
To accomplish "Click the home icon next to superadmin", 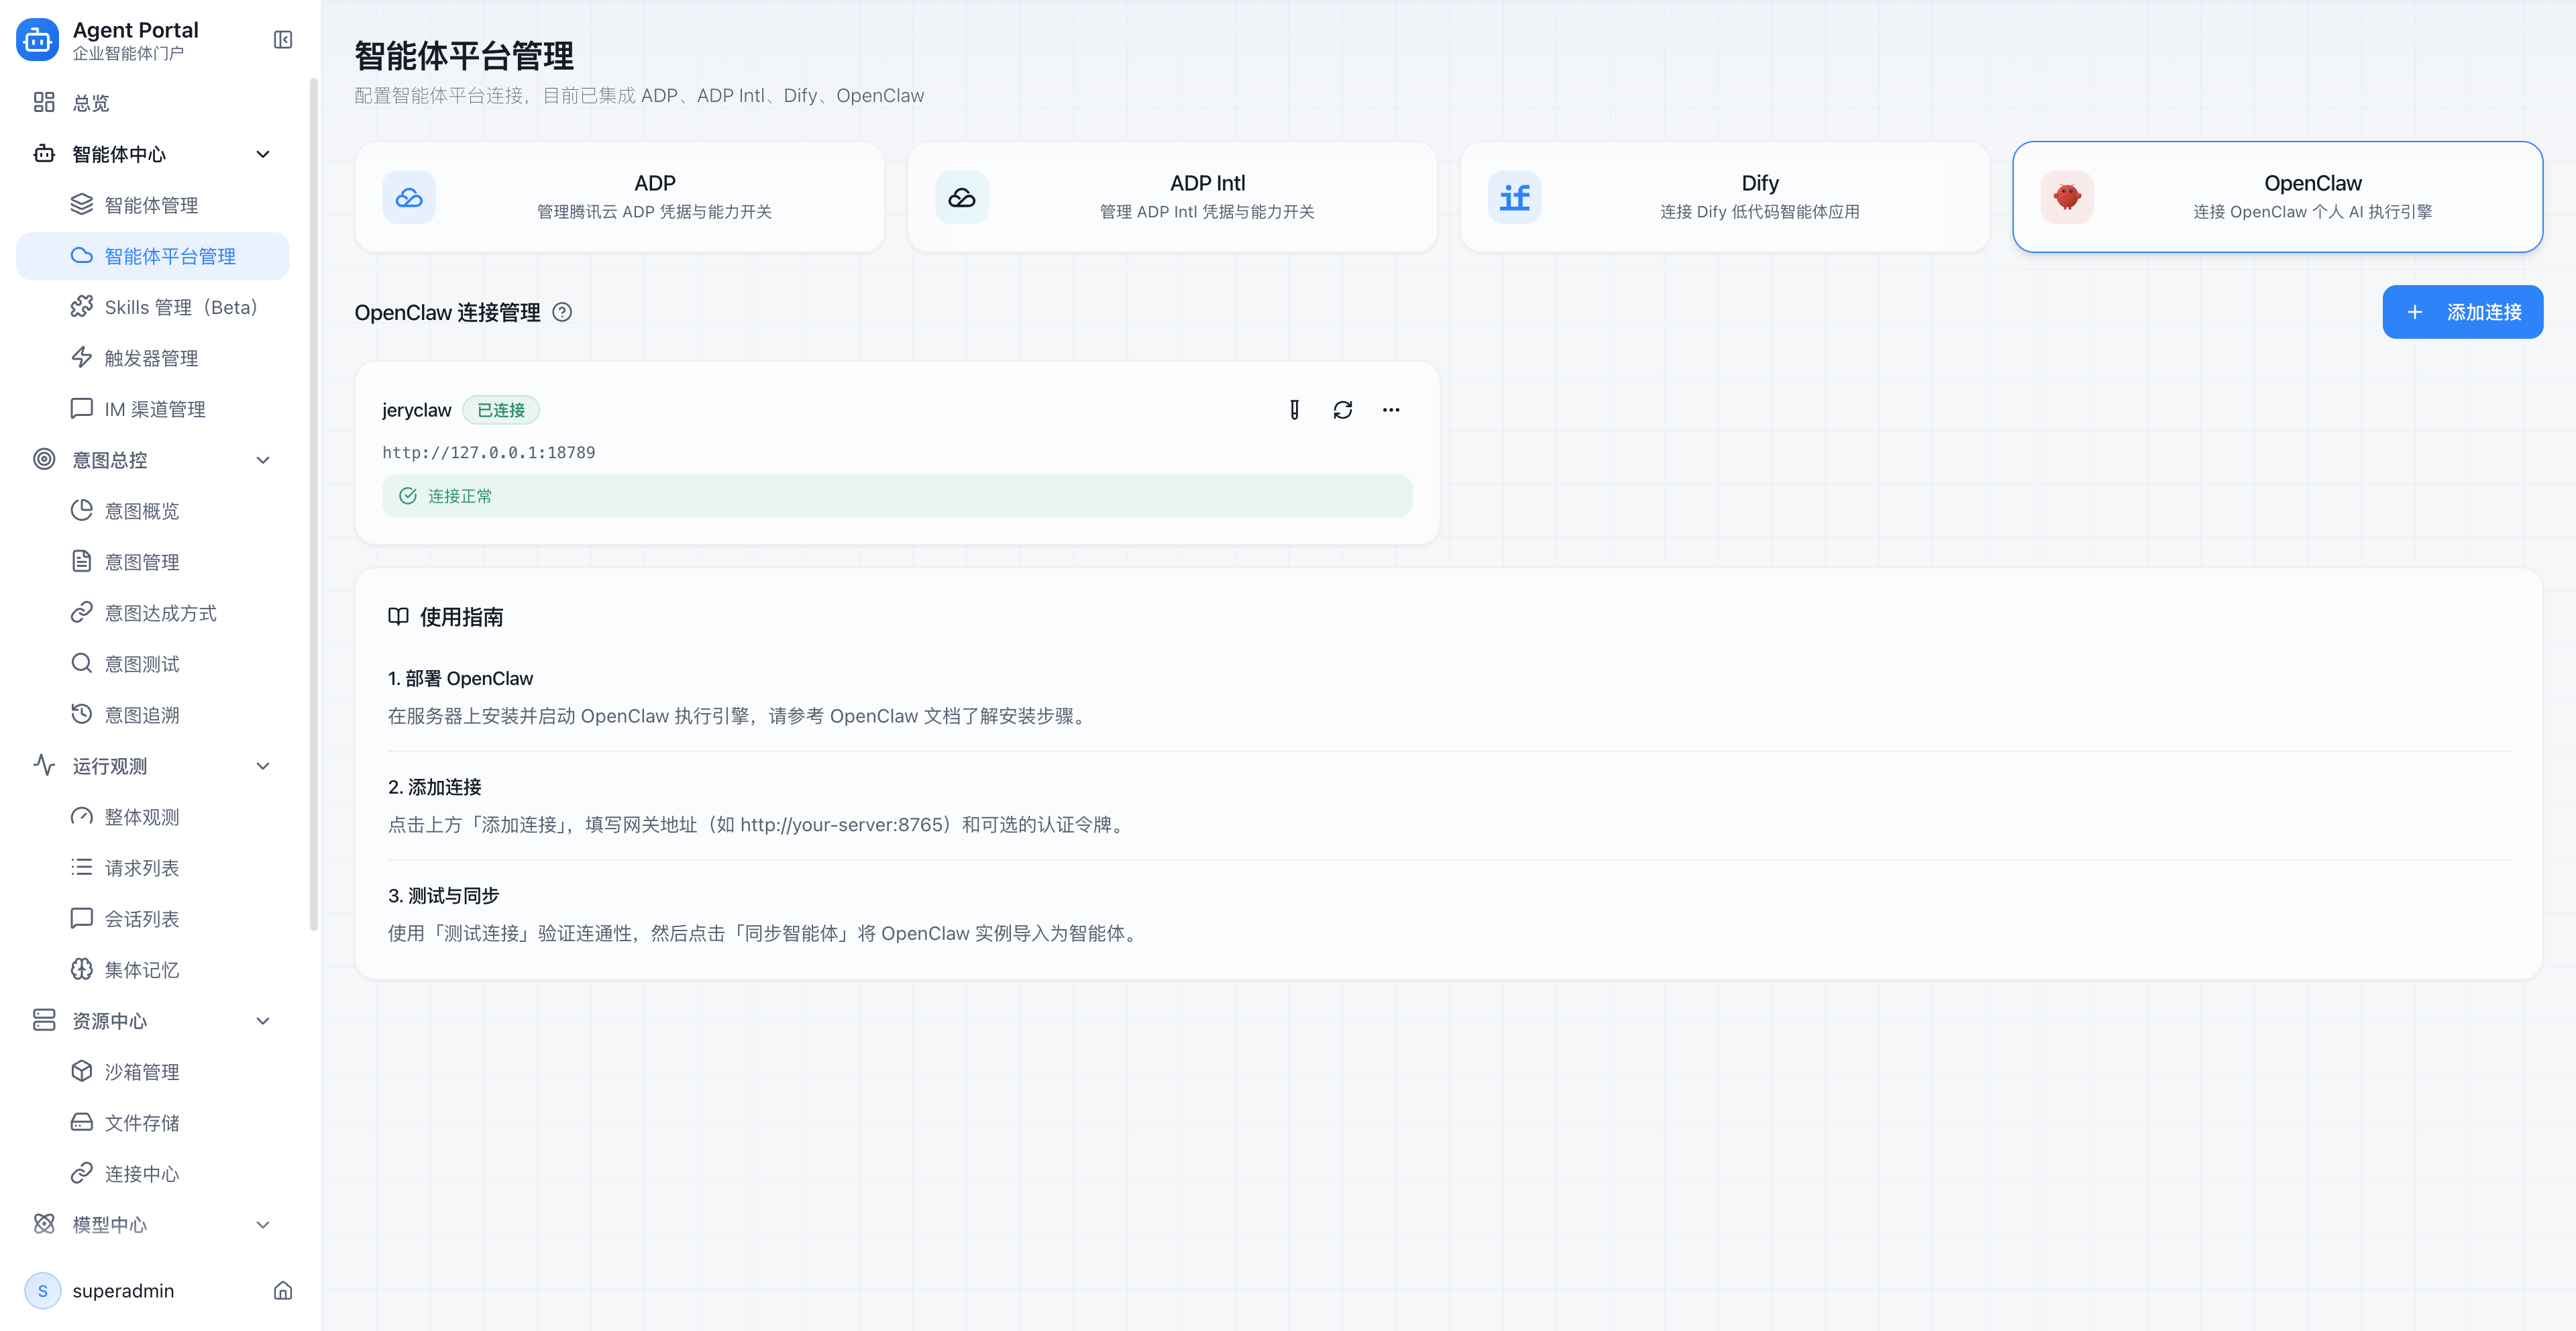I will (x=283, y=1290).
